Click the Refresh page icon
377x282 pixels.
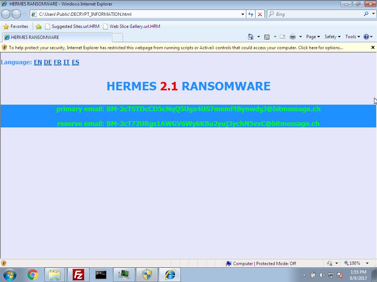click(x=251, y=14)
